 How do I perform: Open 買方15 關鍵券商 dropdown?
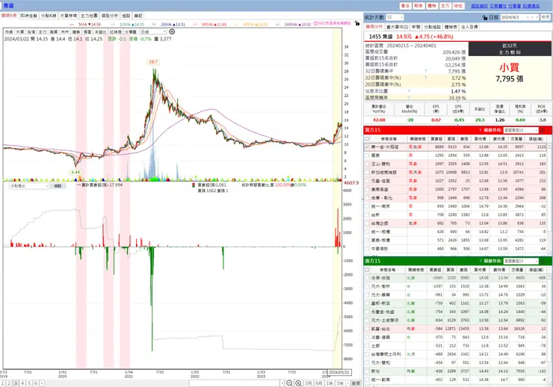click(x=521, y=131)
